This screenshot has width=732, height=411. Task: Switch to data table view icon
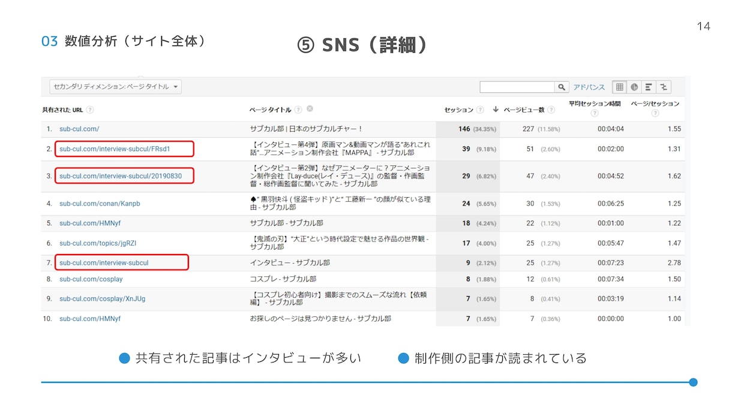click(620, 87)
